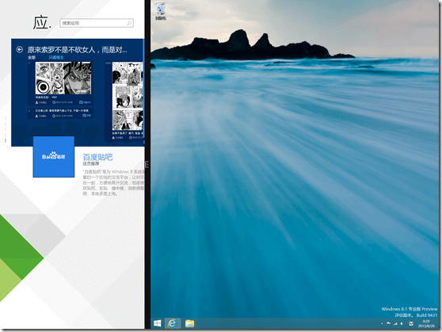Click the 百度贴吧 app description text

coord(113,182)
